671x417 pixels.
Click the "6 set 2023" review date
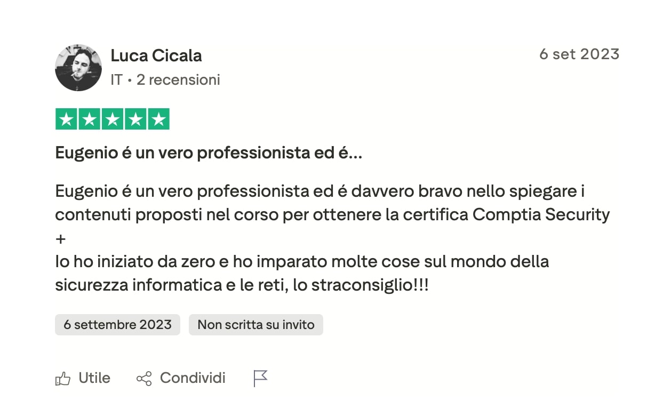[579, 54]
